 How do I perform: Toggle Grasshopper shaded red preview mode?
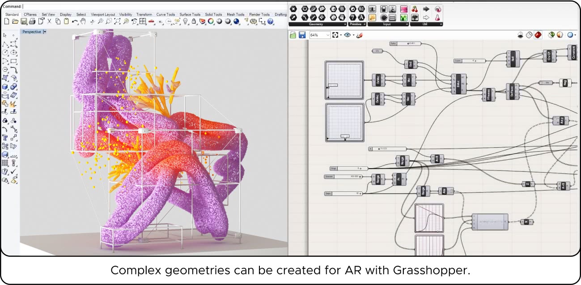(x=538, y=35)
